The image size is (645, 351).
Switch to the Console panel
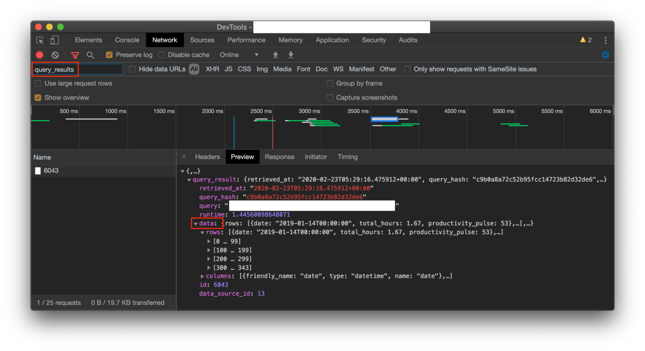tap(127, 40)
